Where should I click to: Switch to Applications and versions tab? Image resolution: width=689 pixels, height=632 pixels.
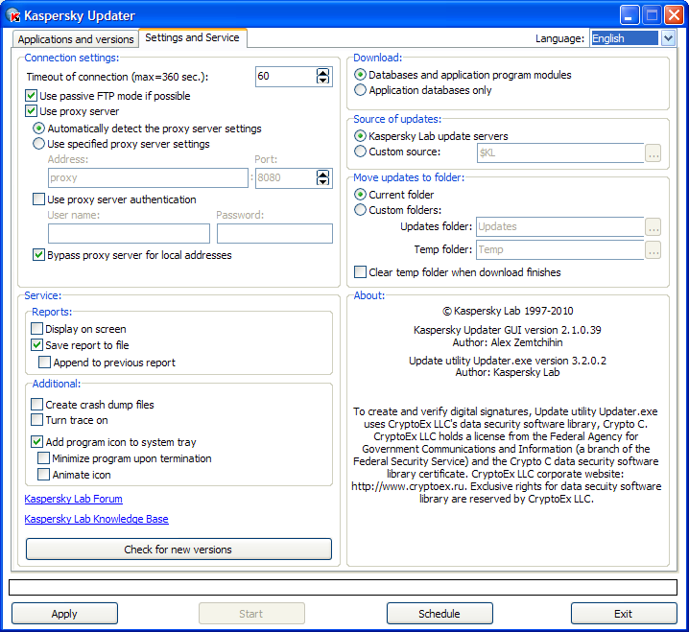(x=76, y=39)
